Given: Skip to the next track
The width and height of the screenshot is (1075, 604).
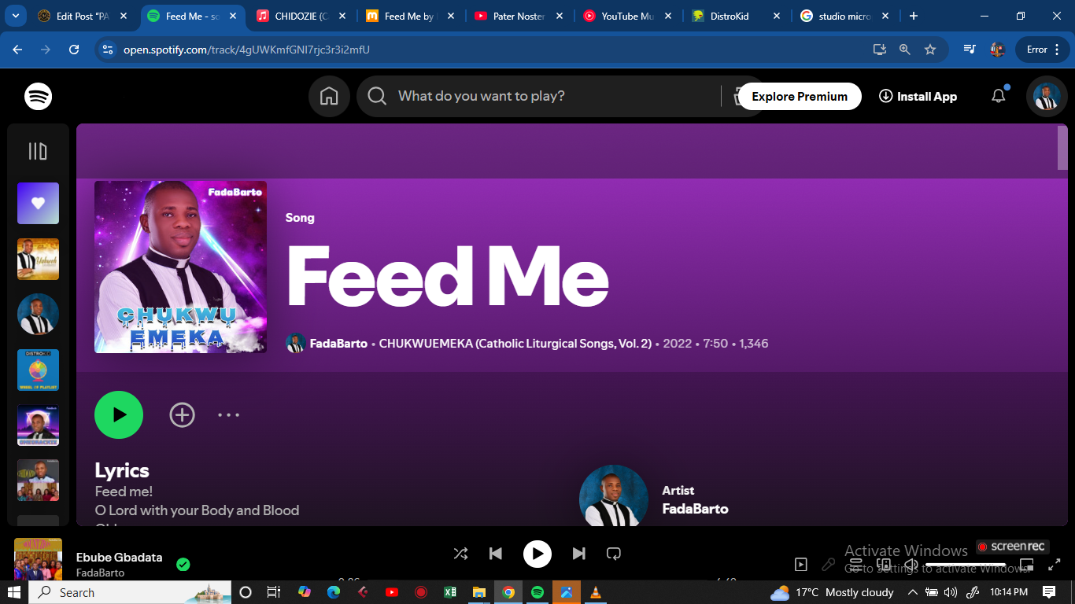Looking at the screenshot, I should coord(578,554).
